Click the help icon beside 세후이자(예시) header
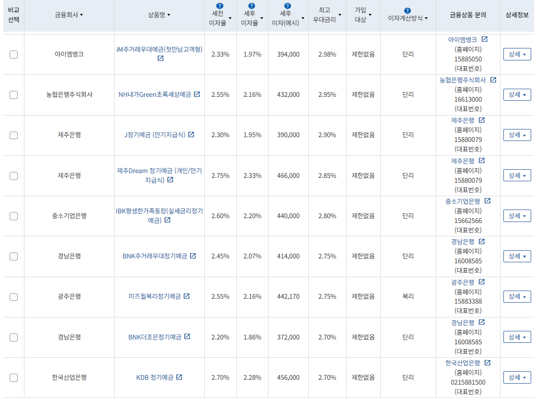 coord(287,6)
